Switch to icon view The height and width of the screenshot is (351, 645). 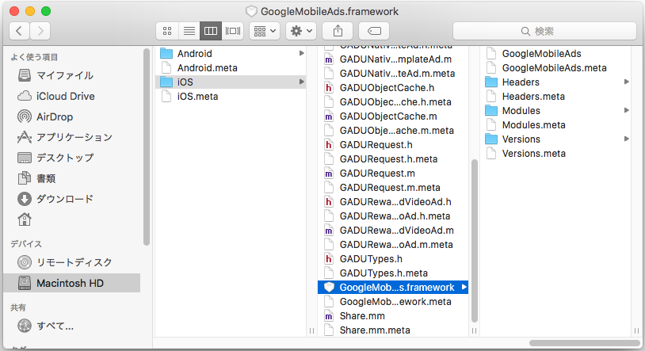click(167, 31)
